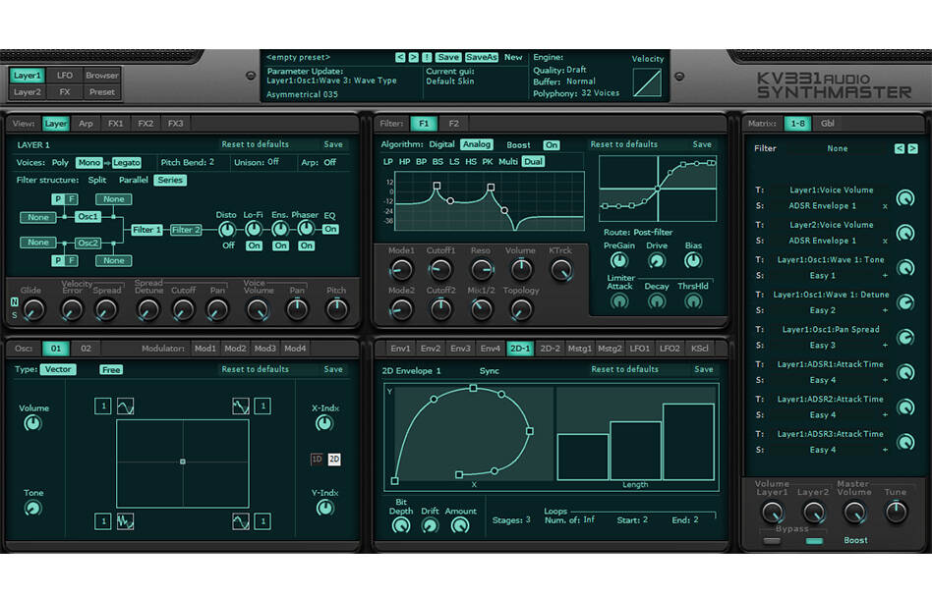932x597 pixels.
Task: Click the PreGain knob
Action: click(x=618, y=260)
